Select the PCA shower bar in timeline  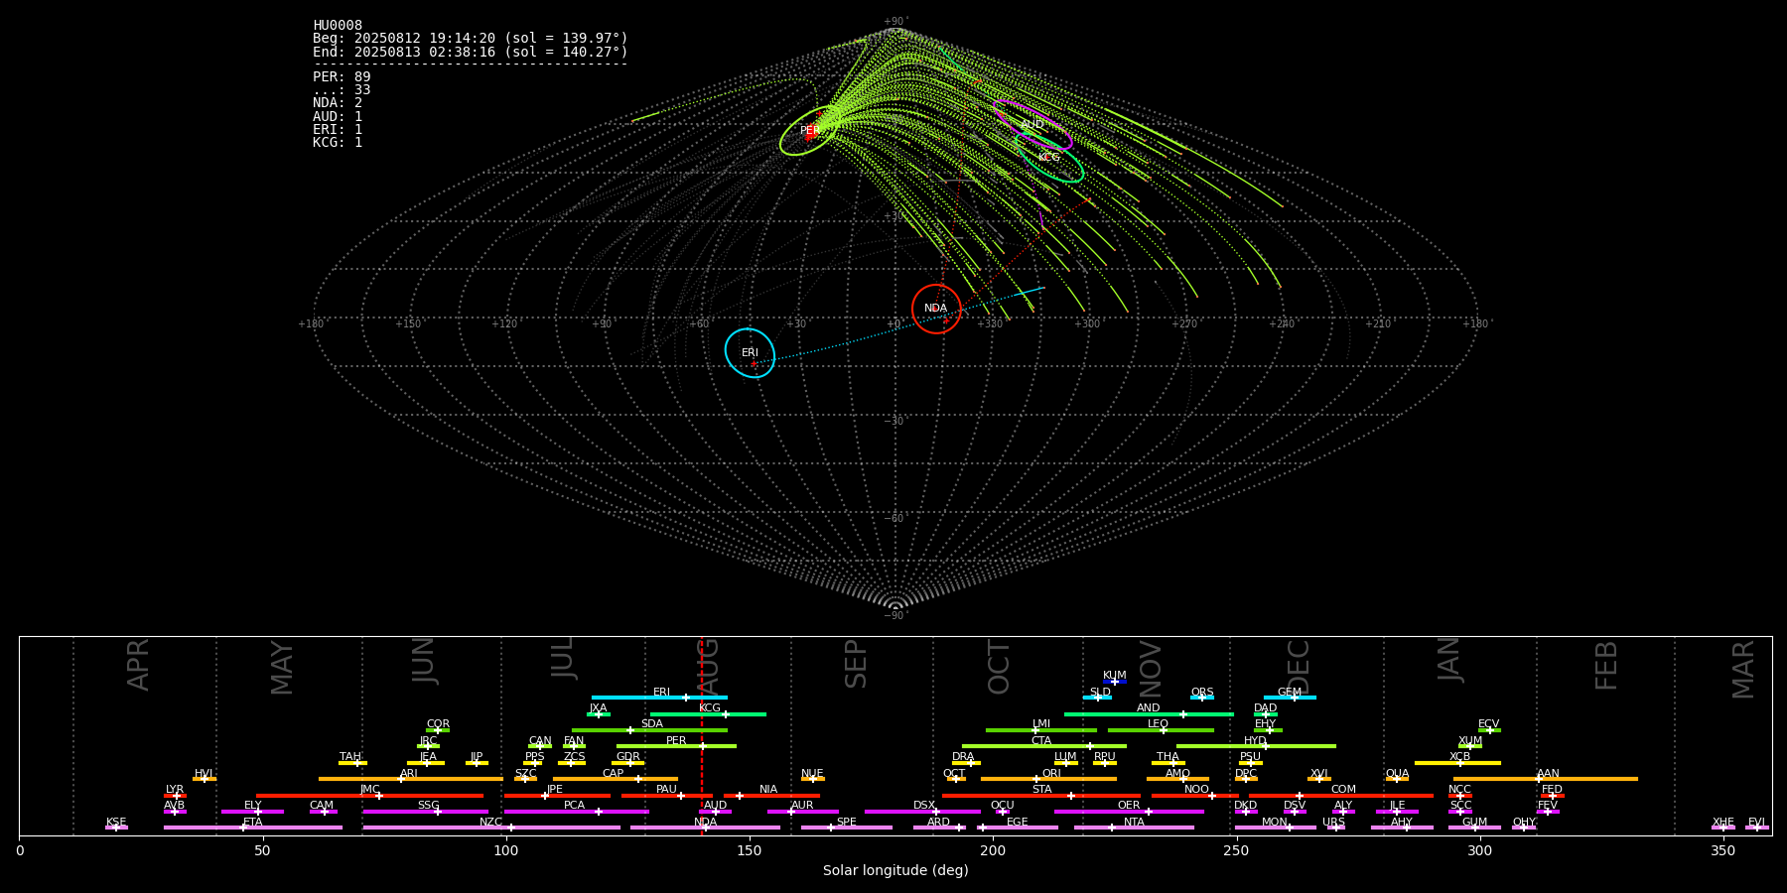pyautogui.click(x=576, y=812)
